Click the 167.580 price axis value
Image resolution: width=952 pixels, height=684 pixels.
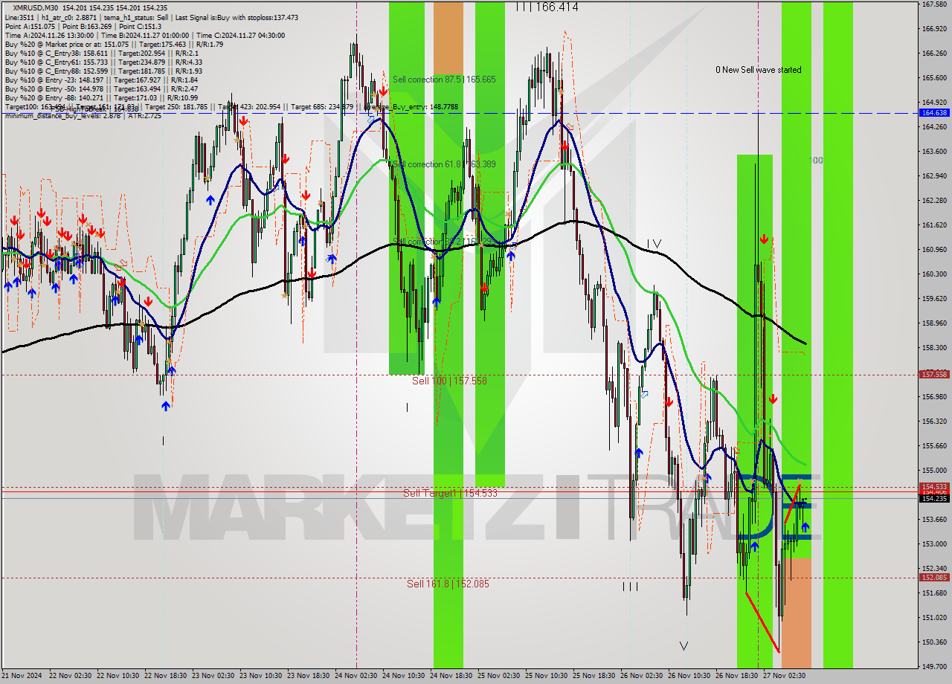(x=933, y=4)
